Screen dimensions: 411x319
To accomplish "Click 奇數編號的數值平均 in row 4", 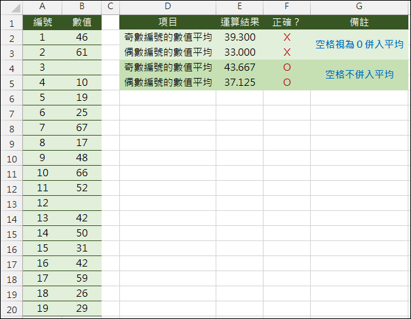I will coord(168,67).
